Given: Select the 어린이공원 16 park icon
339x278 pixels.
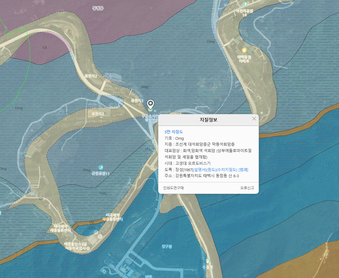Looking at the screenshot, I should coord(245,4).
